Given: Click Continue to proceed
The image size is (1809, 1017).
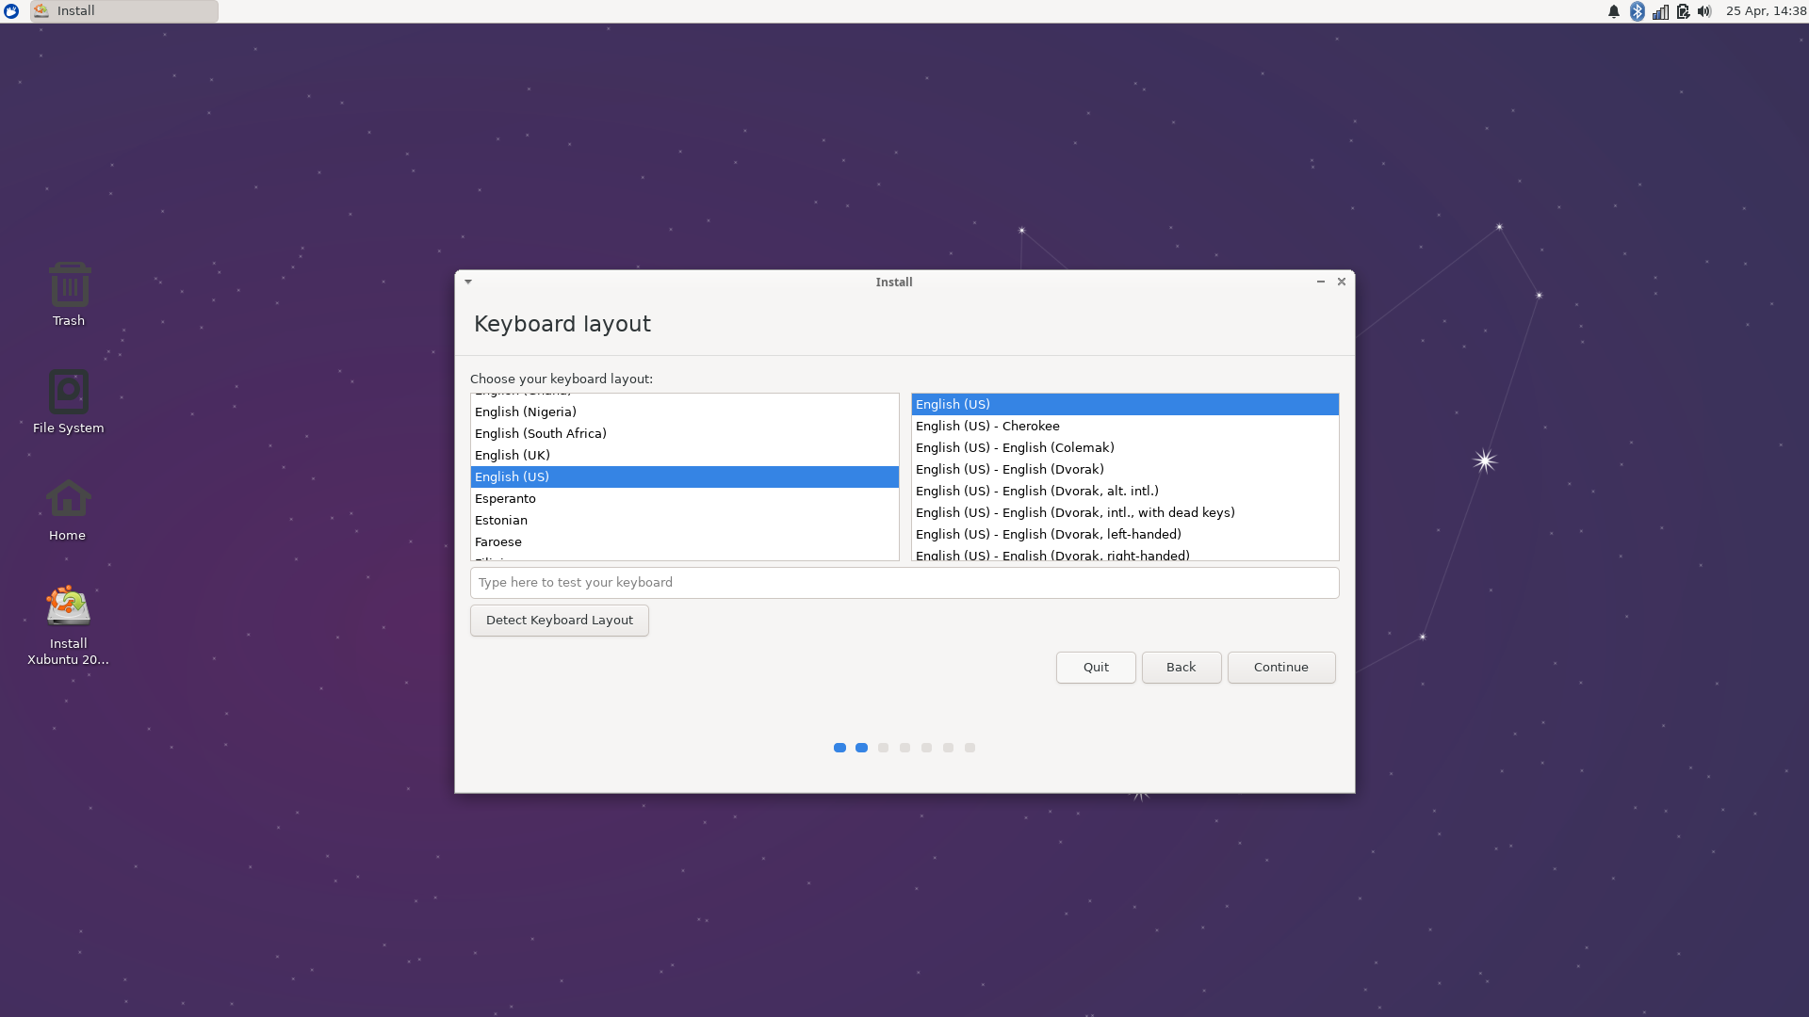Looking at the screenshot, I should (x=1281, y=668).
